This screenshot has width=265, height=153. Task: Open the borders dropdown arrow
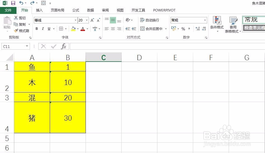[66, 29]
